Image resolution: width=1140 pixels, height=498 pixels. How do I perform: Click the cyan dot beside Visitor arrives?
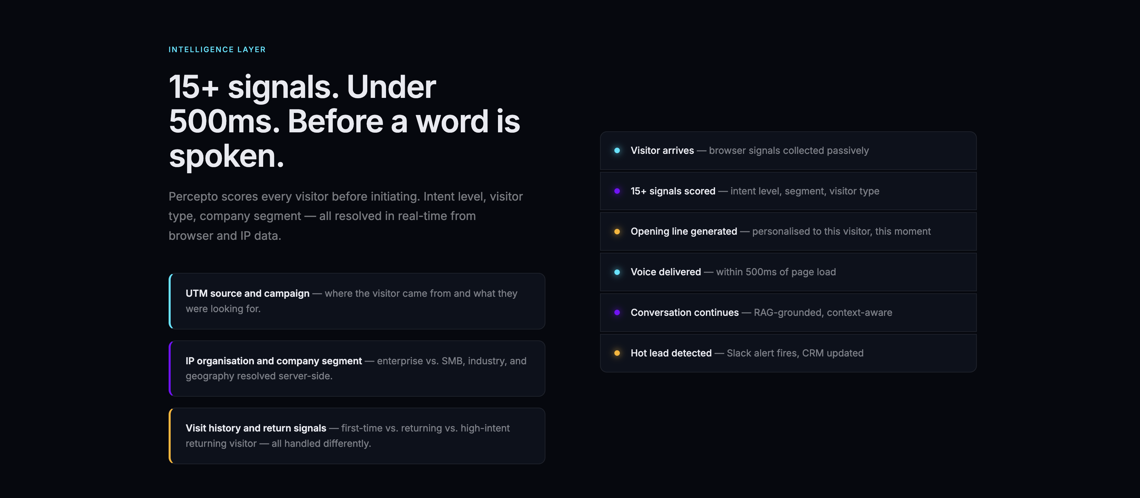617,150
